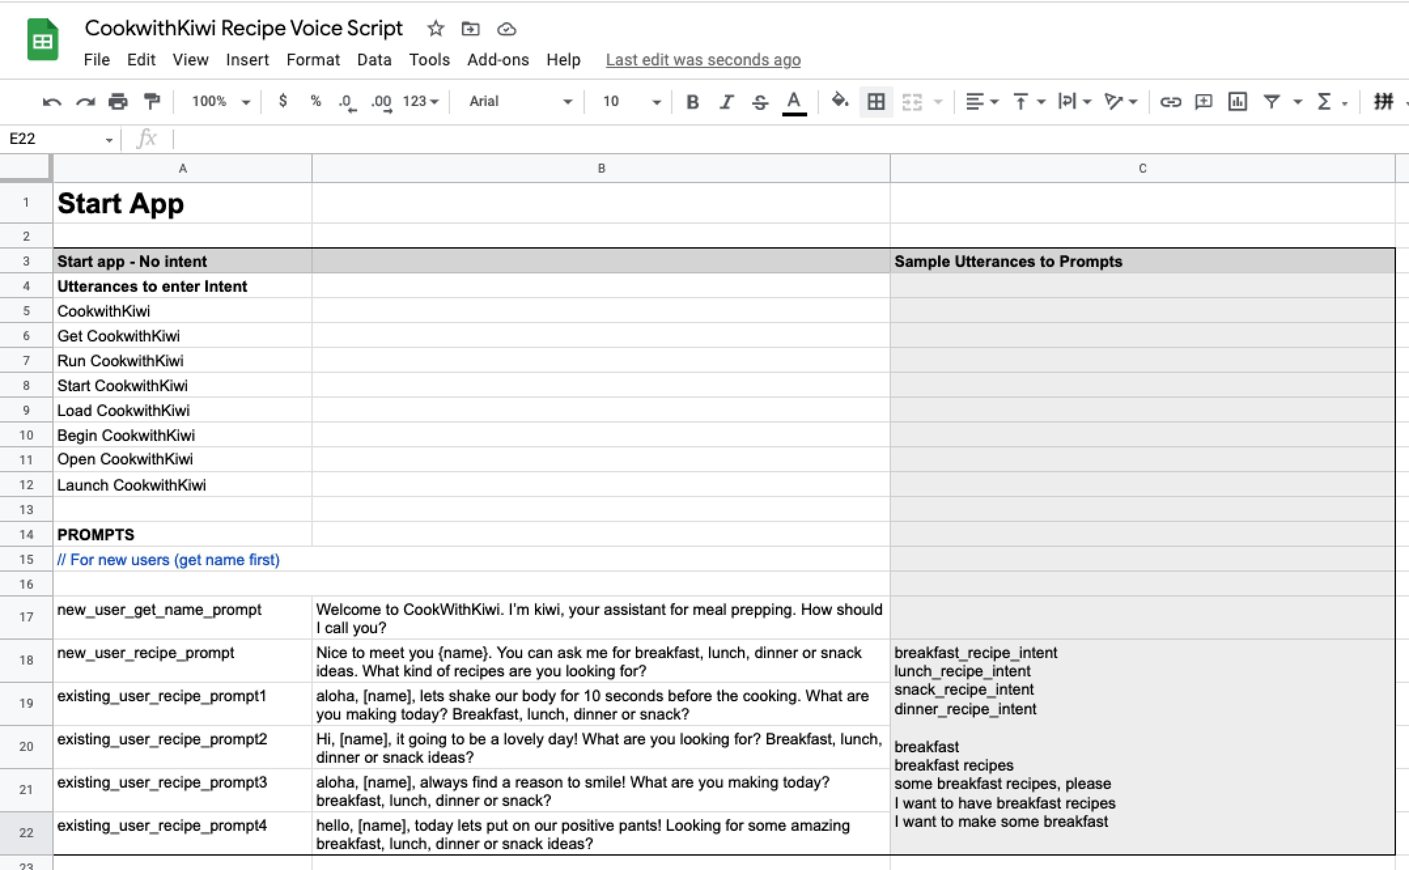Click the Insert chart icon
The width and height of the screenshot is (1409, 870).
coord(1237,102)
